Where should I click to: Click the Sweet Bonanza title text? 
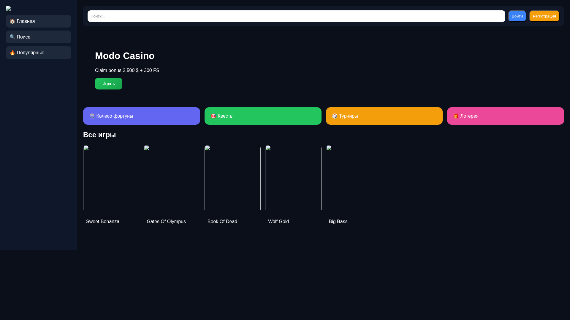point(103,221)
